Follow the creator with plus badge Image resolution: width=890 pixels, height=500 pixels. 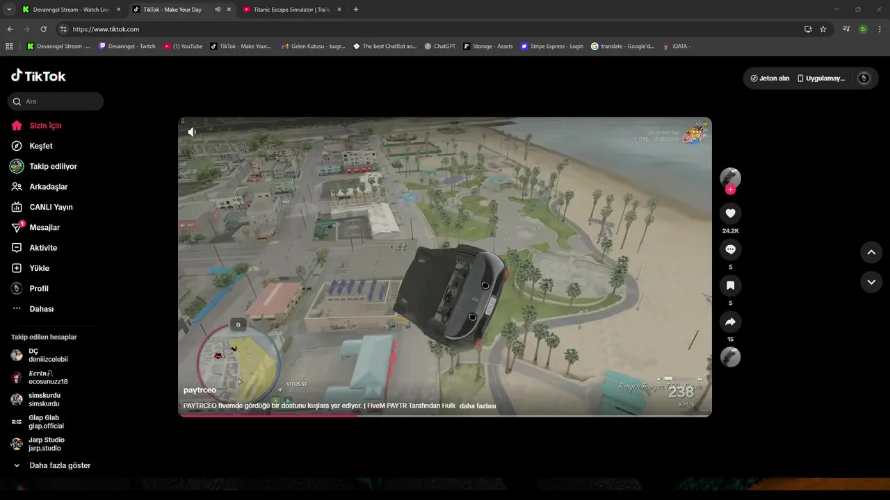click(730, 190)
